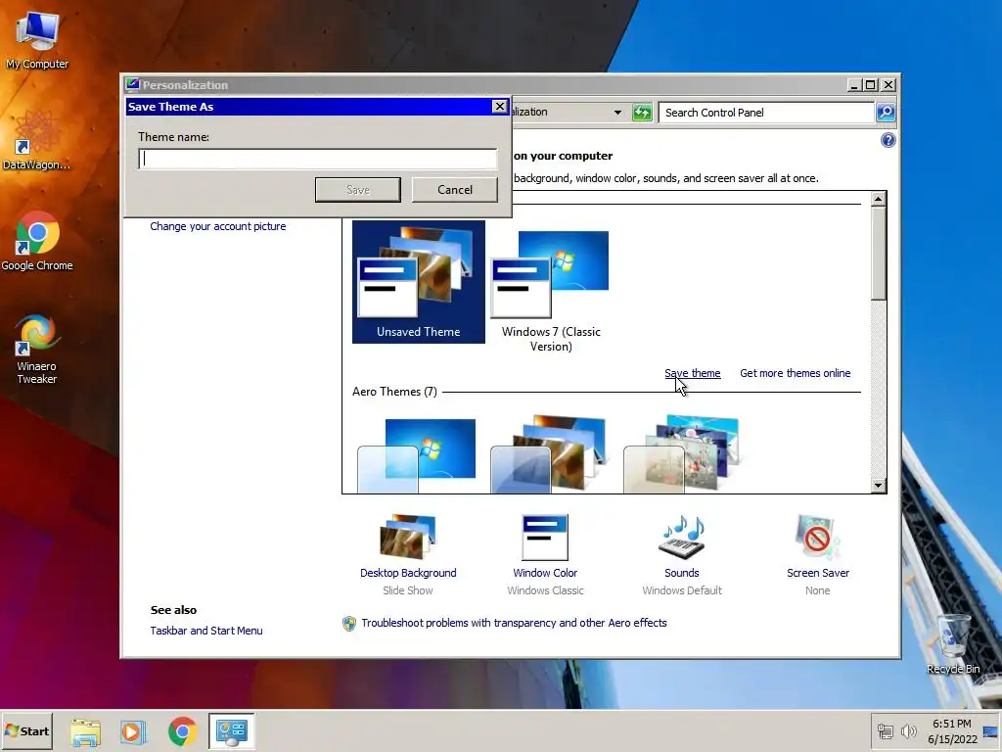Click the network tray icon
This screenshot has height=752, width=1002.
pyautogui.click(x=885, y=730)
